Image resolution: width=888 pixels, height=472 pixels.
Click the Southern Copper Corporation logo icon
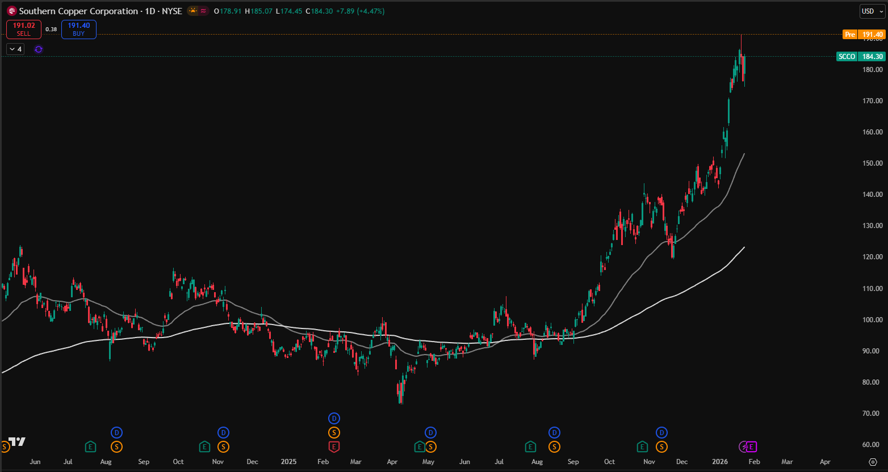click(11, 11)
